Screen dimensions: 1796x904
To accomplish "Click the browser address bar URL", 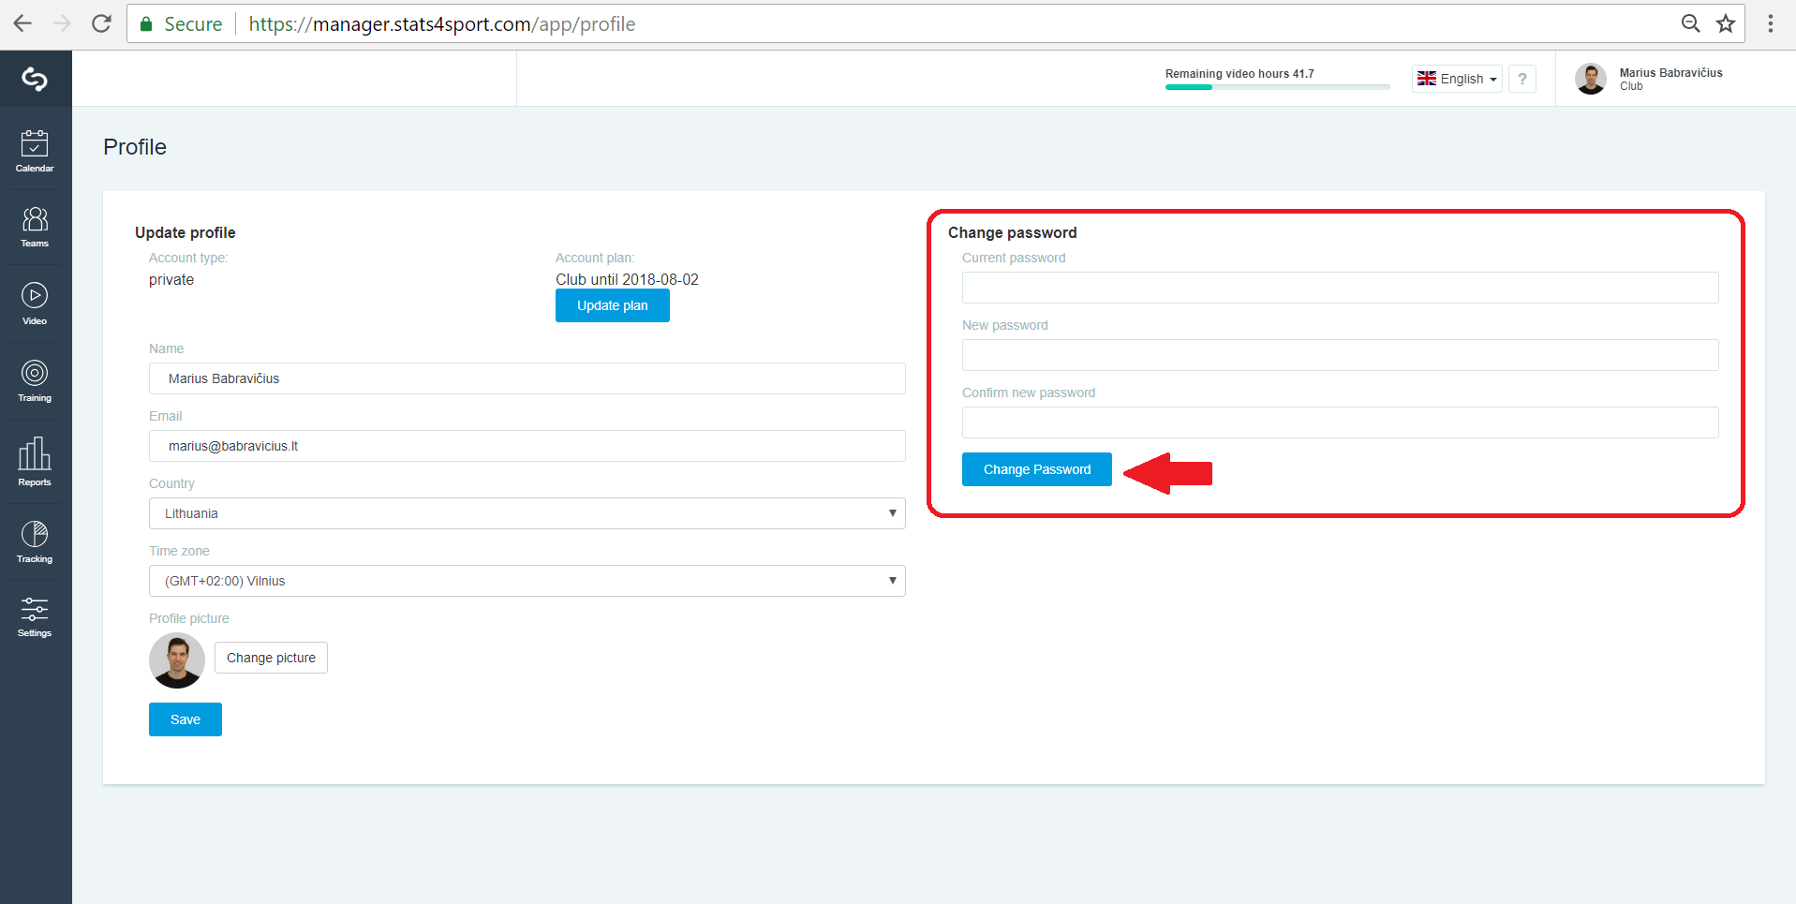I will pyautogui.click(x=442, y=24).
